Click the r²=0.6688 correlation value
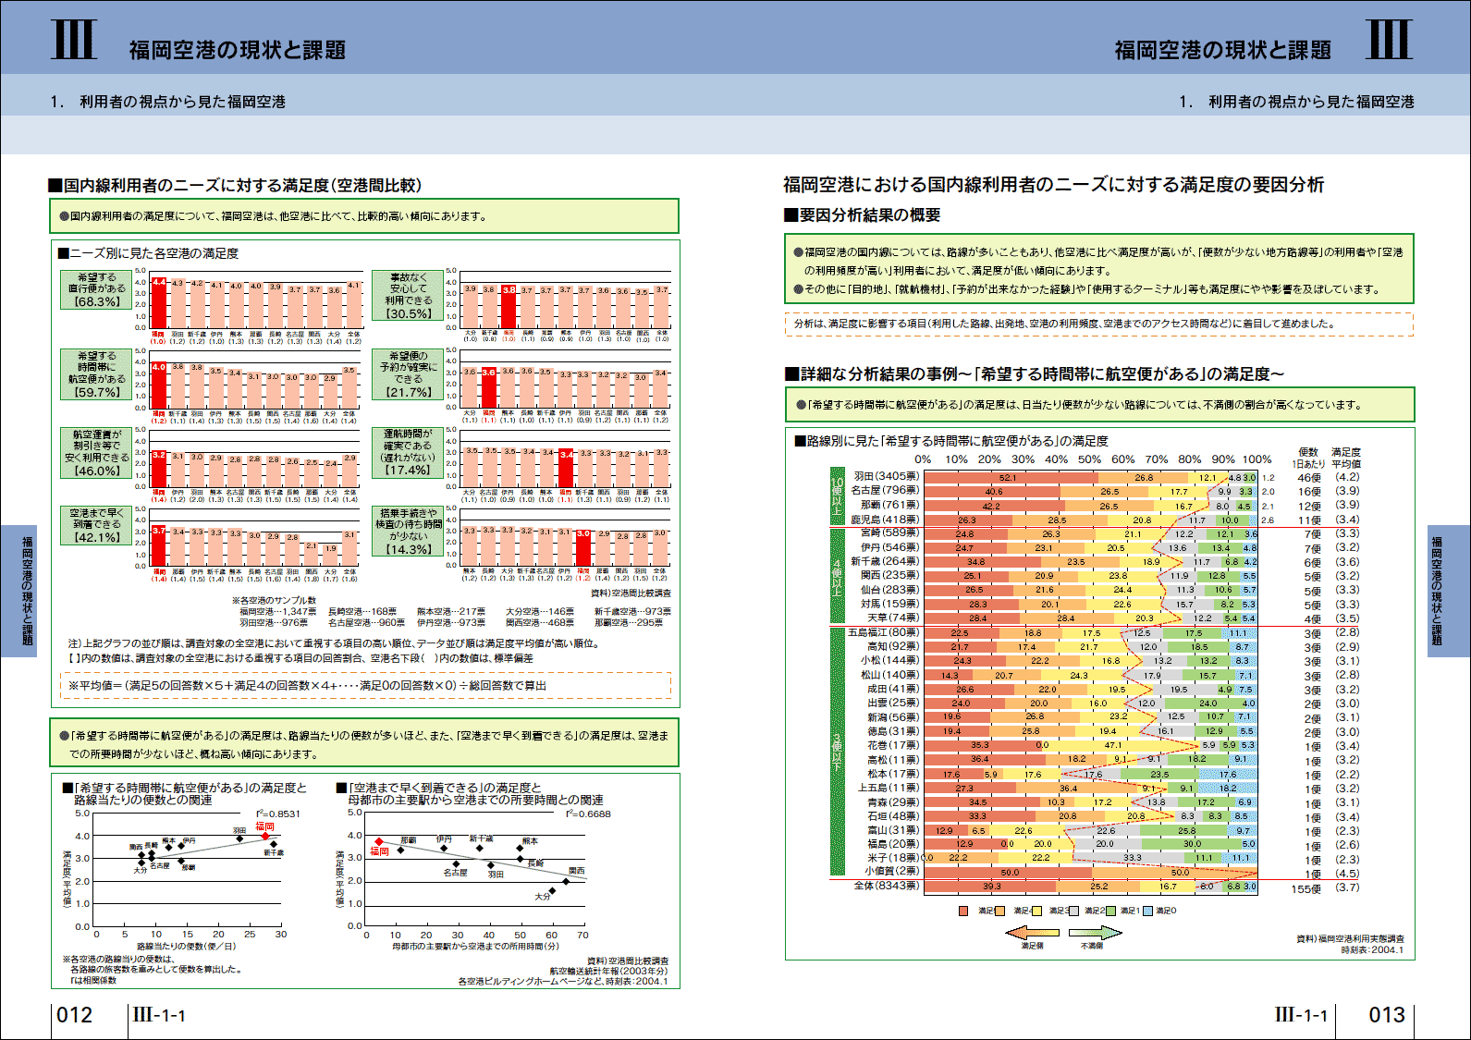The height and width of the screenshot is (1040, 1471). coord(588,814)
